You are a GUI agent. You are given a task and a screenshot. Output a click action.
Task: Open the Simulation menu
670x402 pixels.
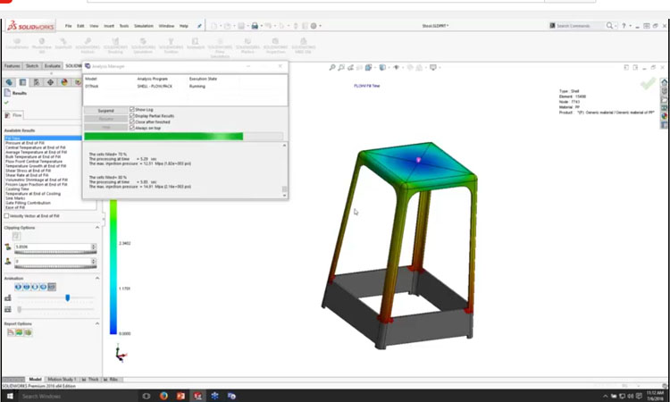pos(143,26)
